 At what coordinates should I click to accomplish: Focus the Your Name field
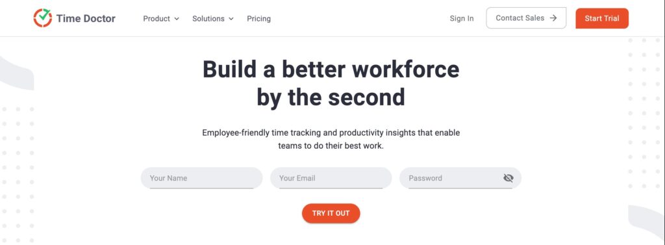click(x=202, y=178)
